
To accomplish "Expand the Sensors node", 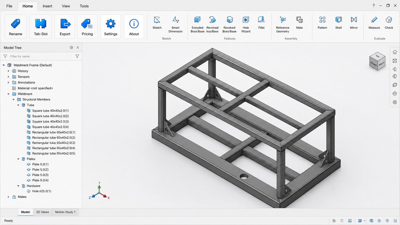I will (x=8, y=77).
